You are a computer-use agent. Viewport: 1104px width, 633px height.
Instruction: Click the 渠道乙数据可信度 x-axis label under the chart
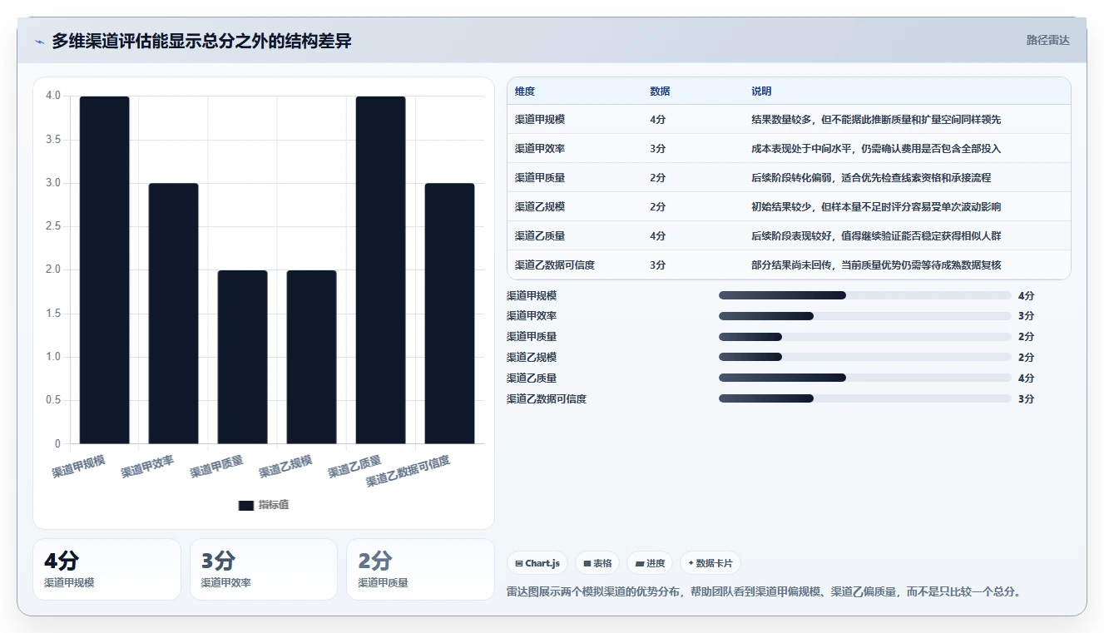point(408,472)
